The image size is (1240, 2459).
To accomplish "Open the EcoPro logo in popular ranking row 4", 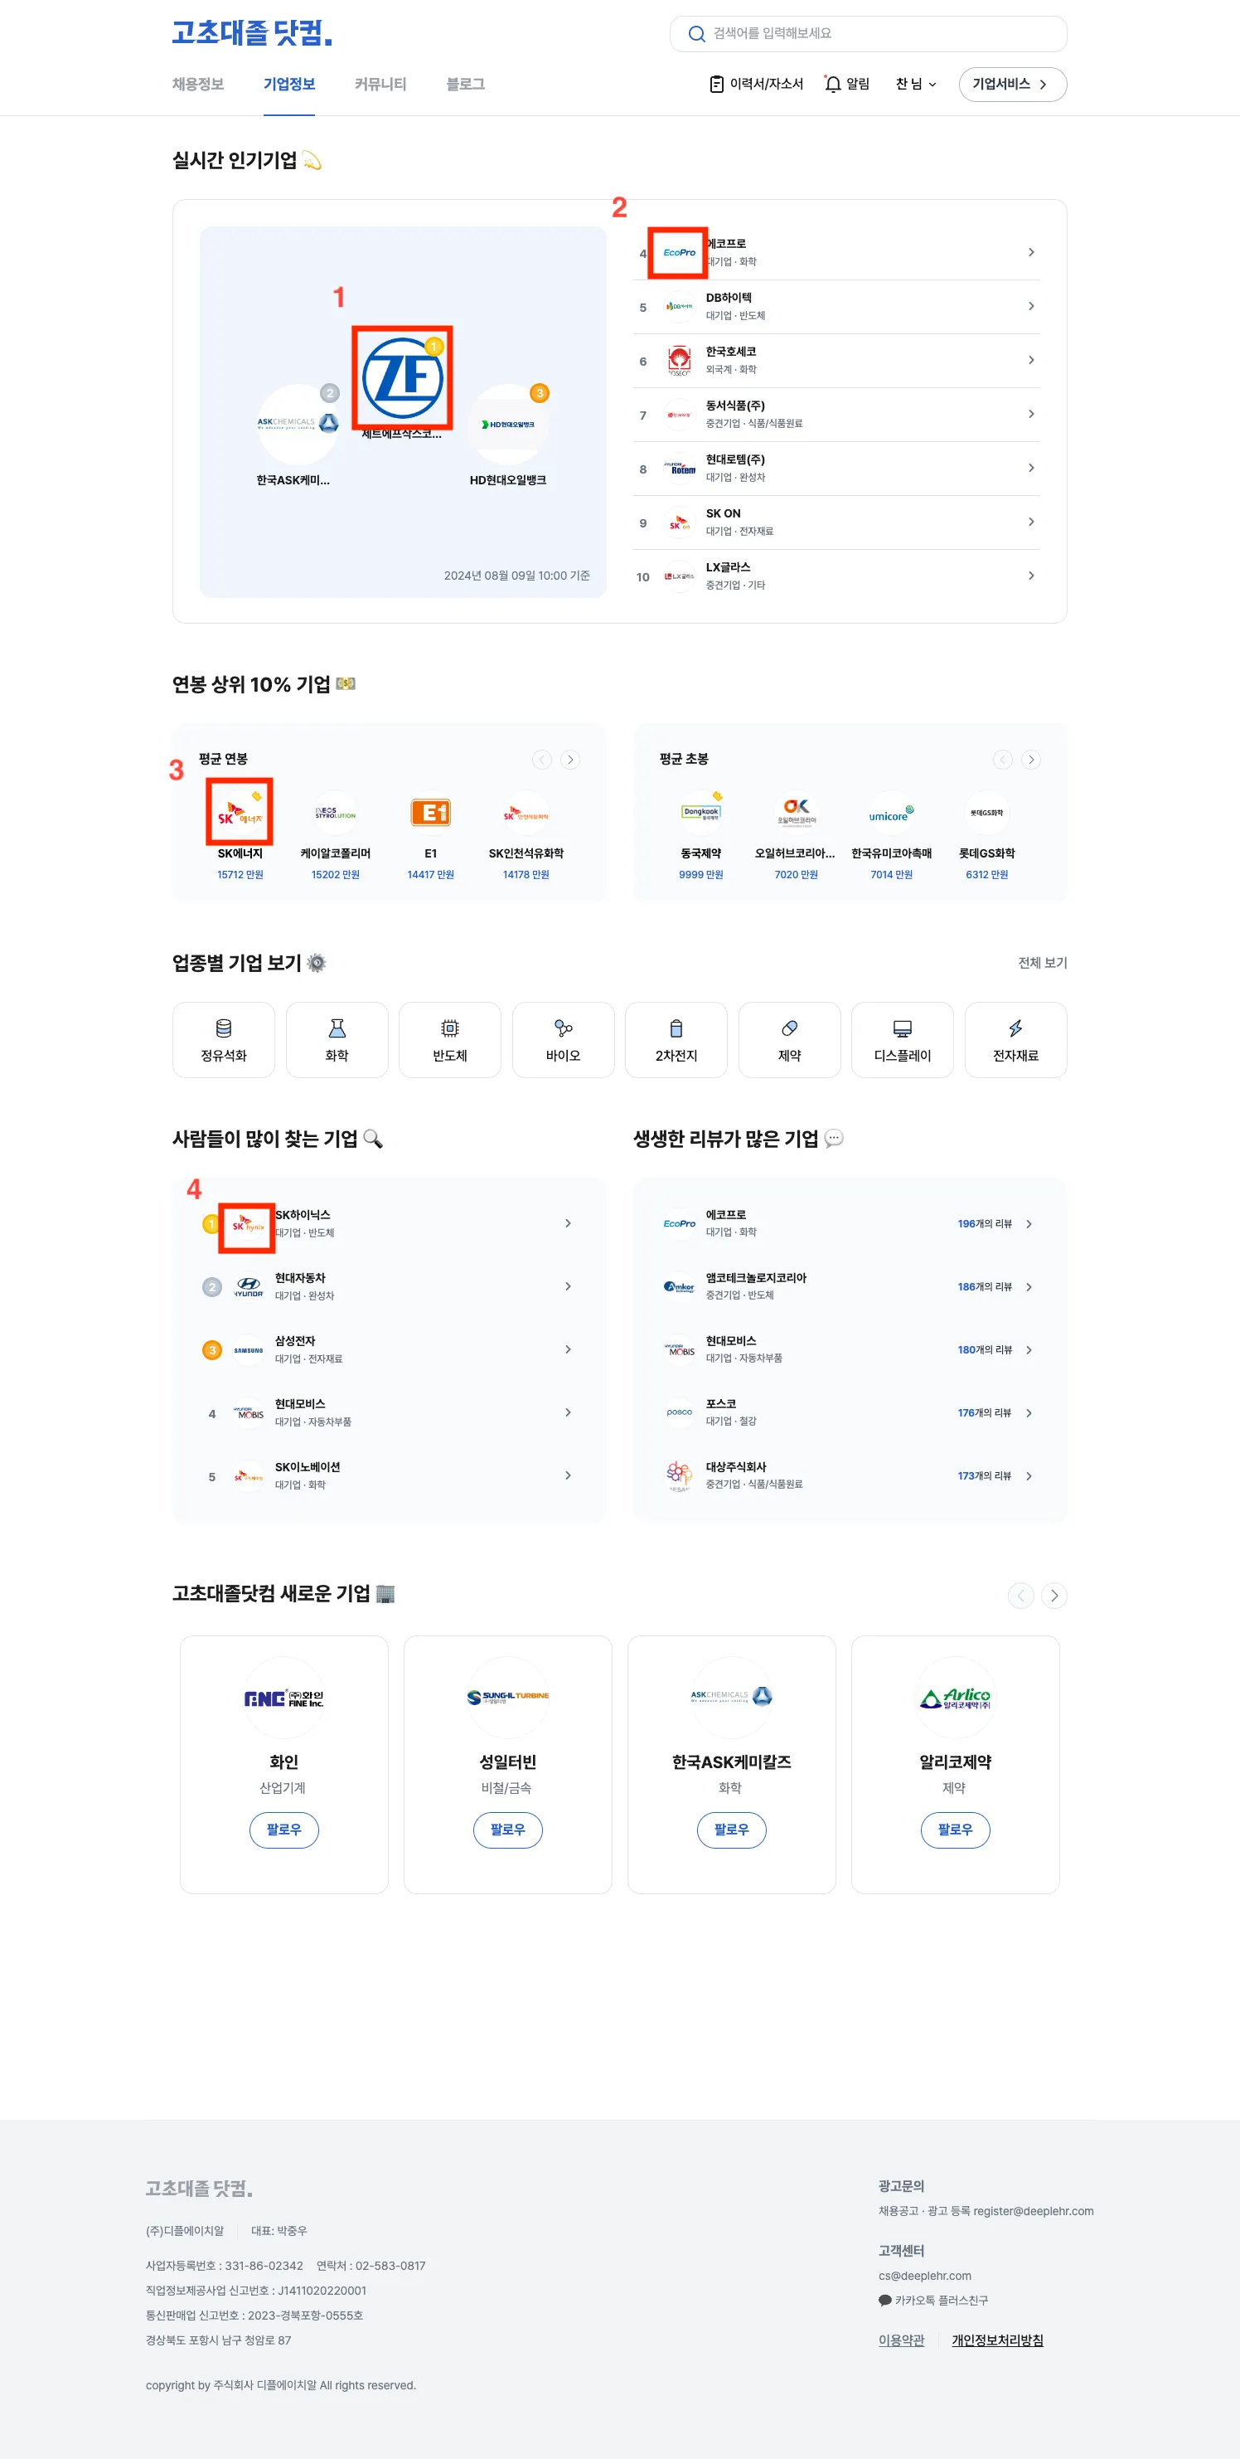I will point(678,252).
